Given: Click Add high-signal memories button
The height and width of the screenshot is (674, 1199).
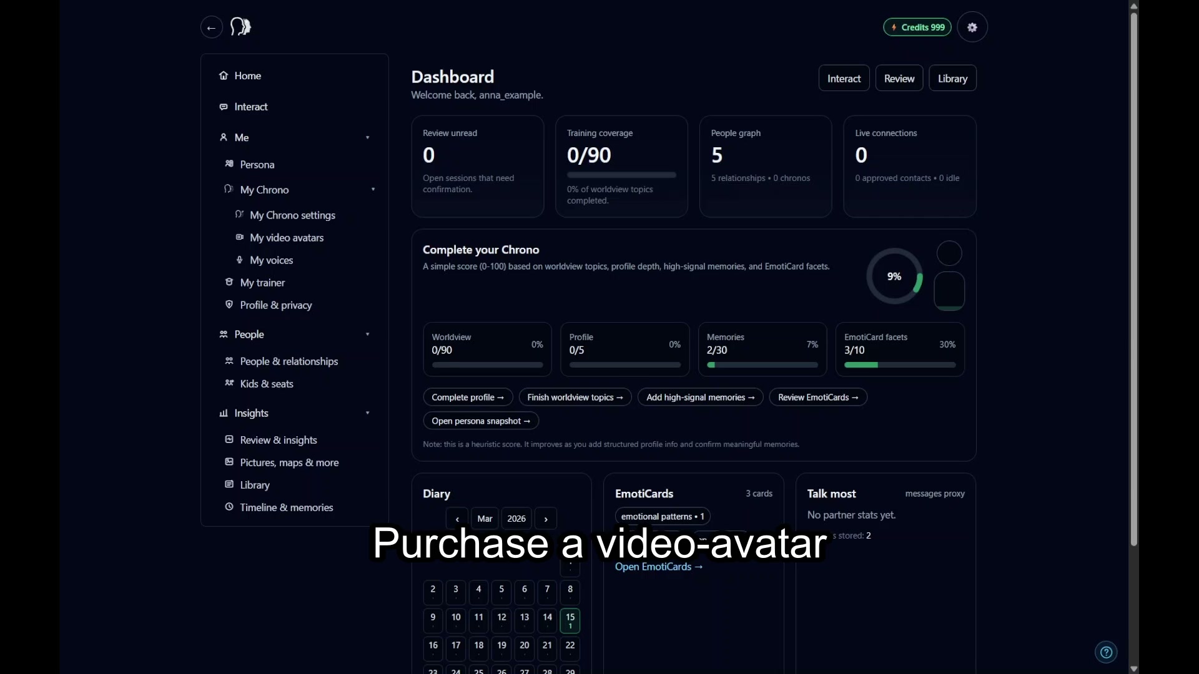Looking at the screenshot, I should coord(700,397).
